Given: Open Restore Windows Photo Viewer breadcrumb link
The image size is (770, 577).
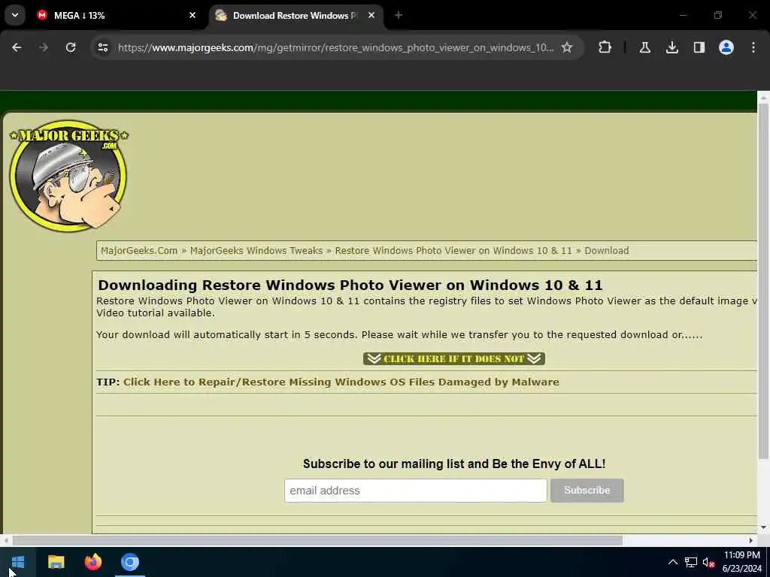Looking at the screenshot, I should click(x=453, y=251).
